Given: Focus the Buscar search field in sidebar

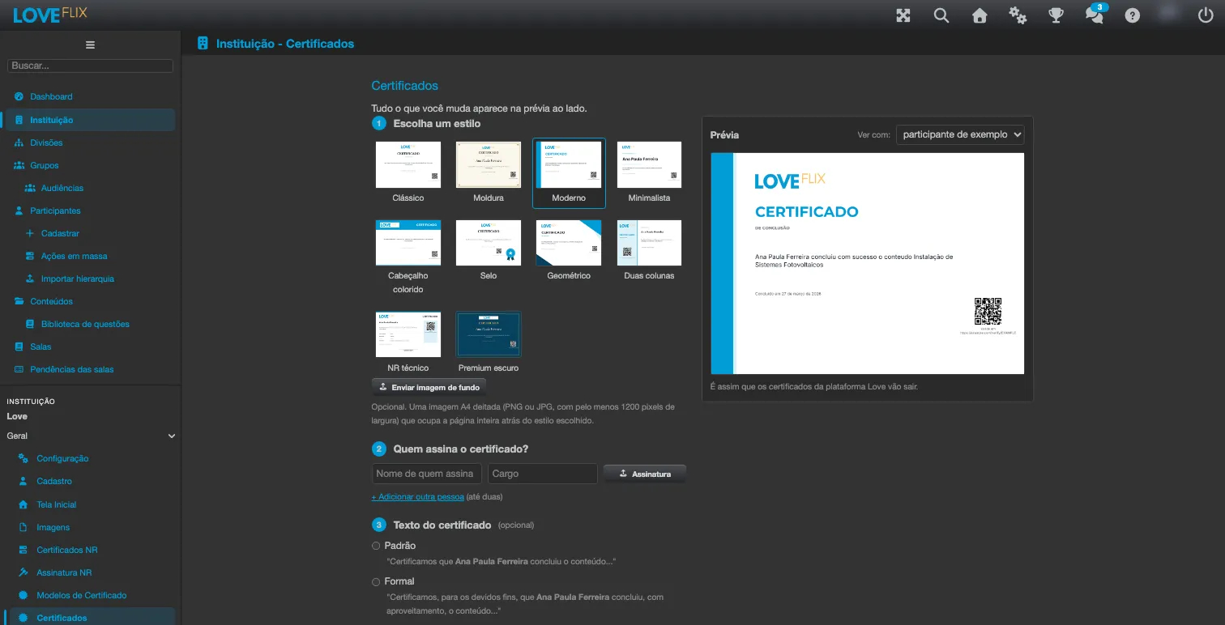Looking at the screenshot, I should tap(90, 66).
